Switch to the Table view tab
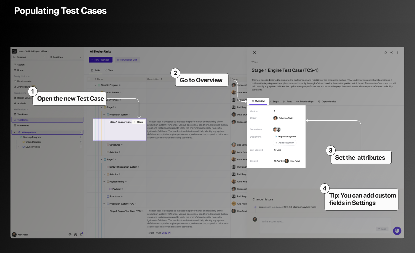415x253 pixels. pyautogui.click(x=95, y=70)
